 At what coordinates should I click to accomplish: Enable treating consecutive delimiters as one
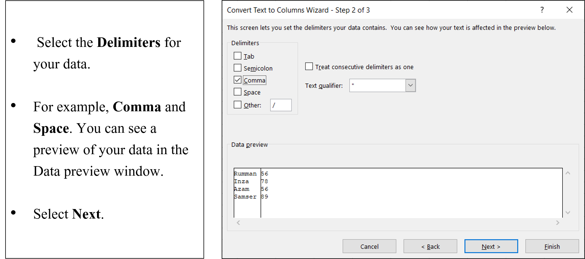pos(309,66)
